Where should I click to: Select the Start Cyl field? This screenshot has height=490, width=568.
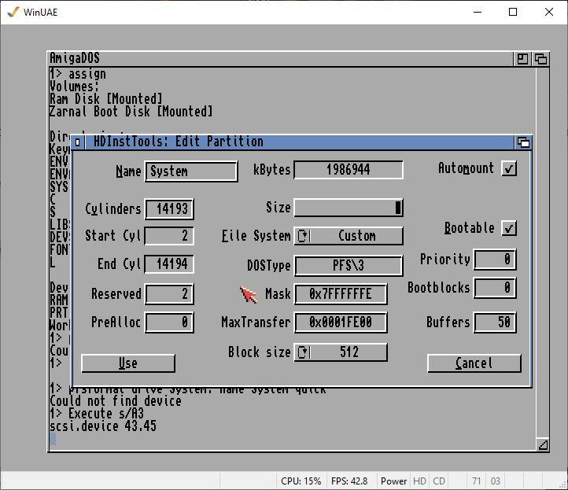169,236
